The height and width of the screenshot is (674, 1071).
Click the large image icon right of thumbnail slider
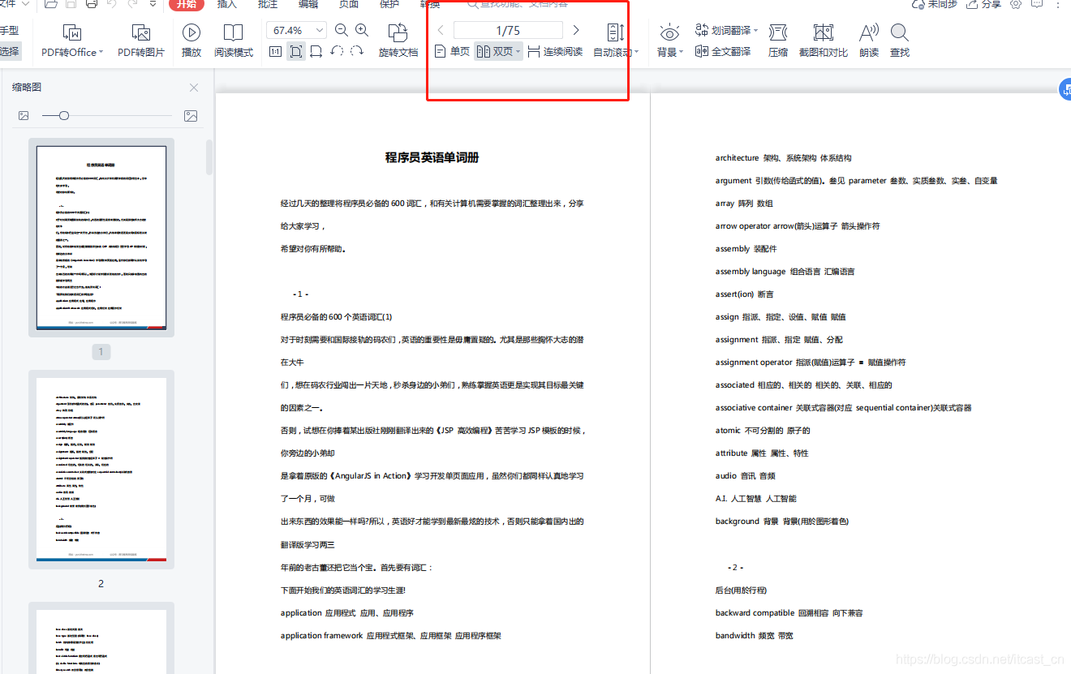(x=191, y=116)
